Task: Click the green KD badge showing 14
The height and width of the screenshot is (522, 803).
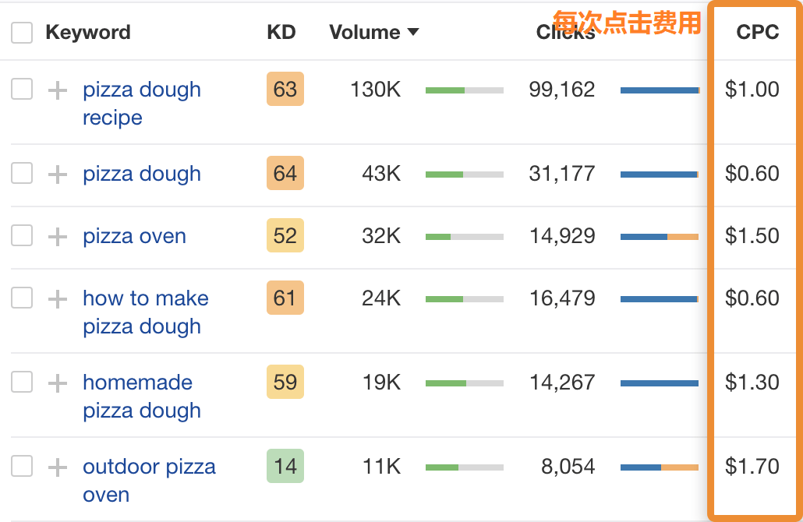Action: coord(285,466)
